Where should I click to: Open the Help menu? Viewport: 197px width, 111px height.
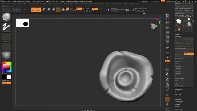pyautogui.click(x=136, y=4)
